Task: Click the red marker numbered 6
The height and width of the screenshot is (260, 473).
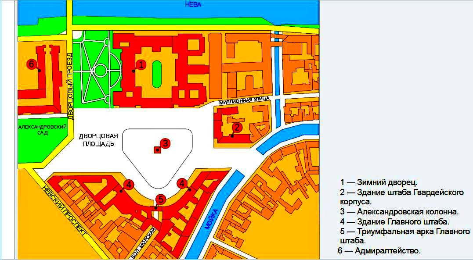Action: click(32, 64)
